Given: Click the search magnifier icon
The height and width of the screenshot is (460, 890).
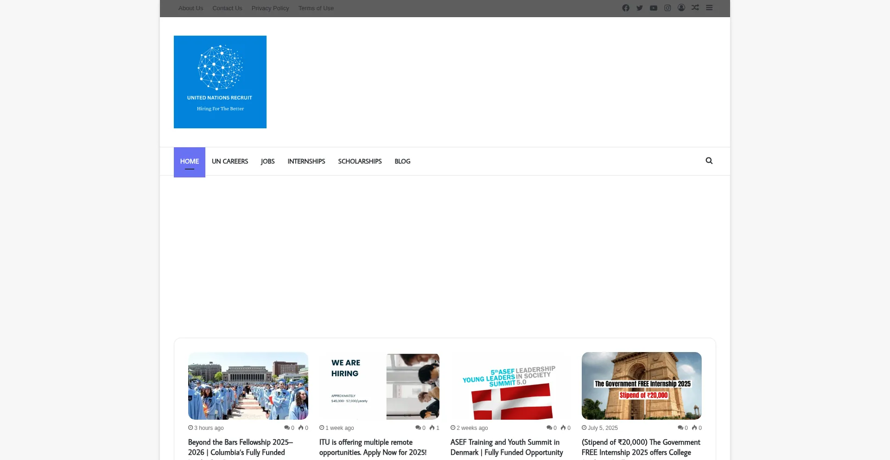Looking at the screenshot, I should click(709, 161).
